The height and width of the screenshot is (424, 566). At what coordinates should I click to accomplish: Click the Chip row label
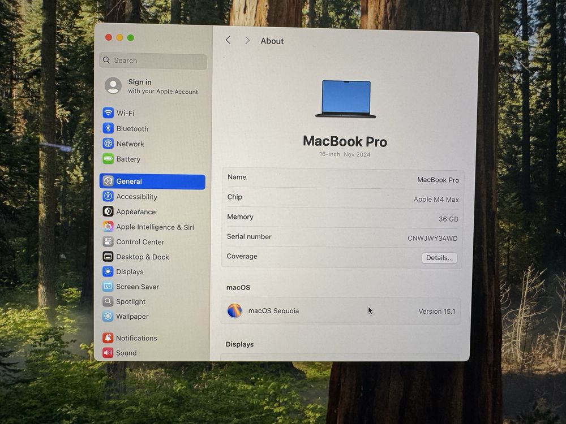tap(235, 197)
